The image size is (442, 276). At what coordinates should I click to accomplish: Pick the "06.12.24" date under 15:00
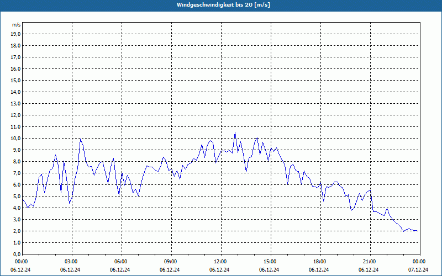(269, 269)
